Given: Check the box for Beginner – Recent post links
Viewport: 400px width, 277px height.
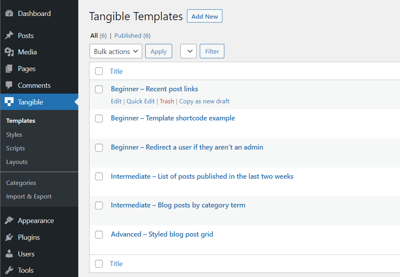Looking at the screenshot, I should click(99, 89).
